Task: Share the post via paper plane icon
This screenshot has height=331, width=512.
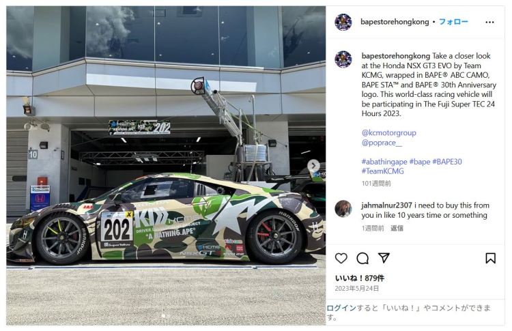Action: [x=384, y=258]
